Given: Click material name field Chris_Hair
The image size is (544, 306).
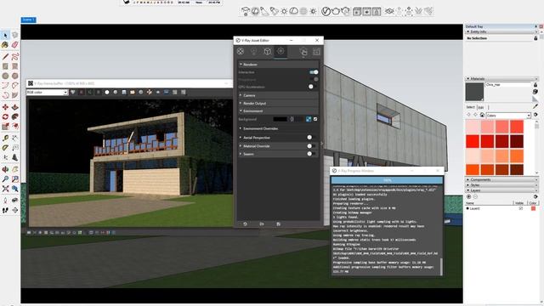Looking at the screenshot, I should pyautogui.click(x=508, y=85).
